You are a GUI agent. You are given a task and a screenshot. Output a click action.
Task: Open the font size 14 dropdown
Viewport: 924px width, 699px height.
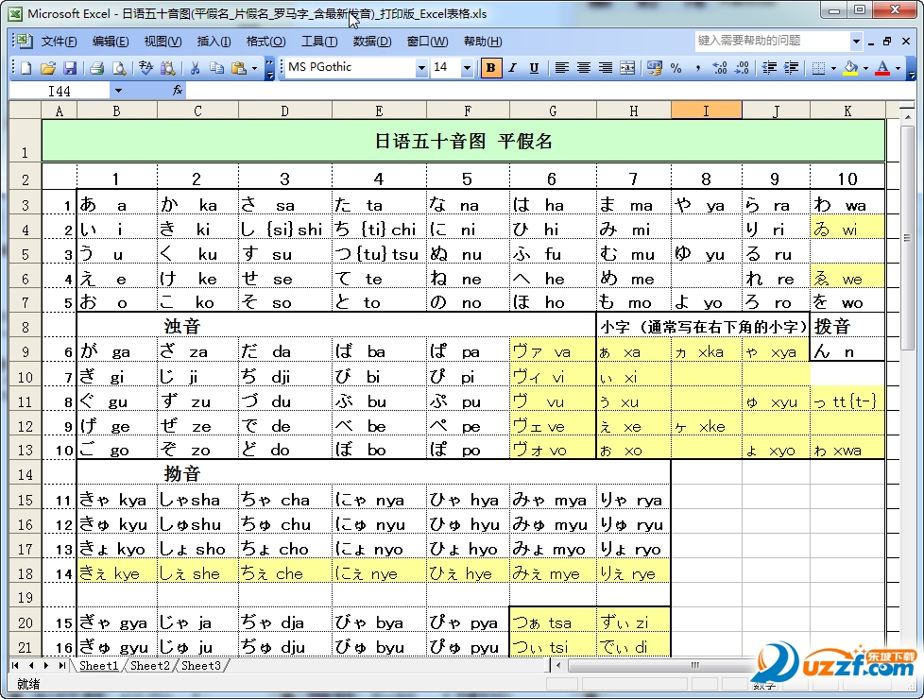(467, 68)
